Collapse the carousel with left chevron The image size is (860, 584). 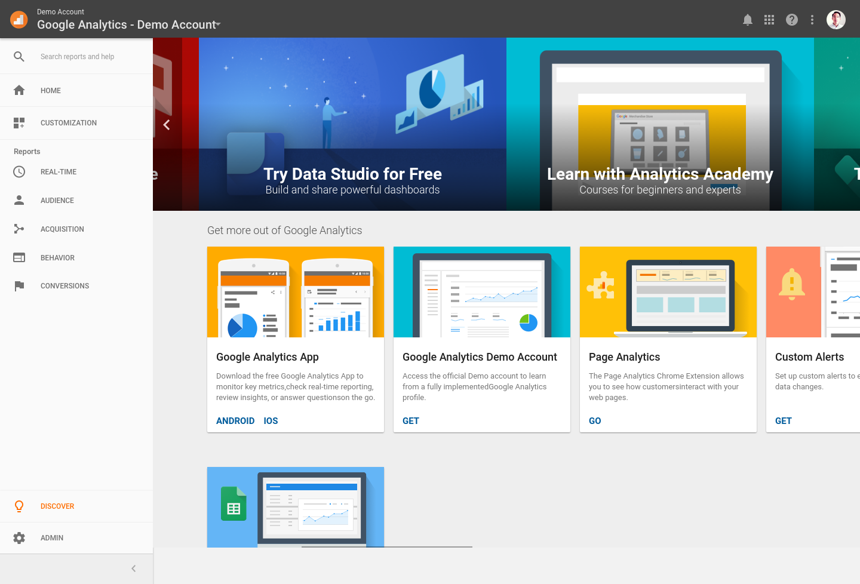167,125
